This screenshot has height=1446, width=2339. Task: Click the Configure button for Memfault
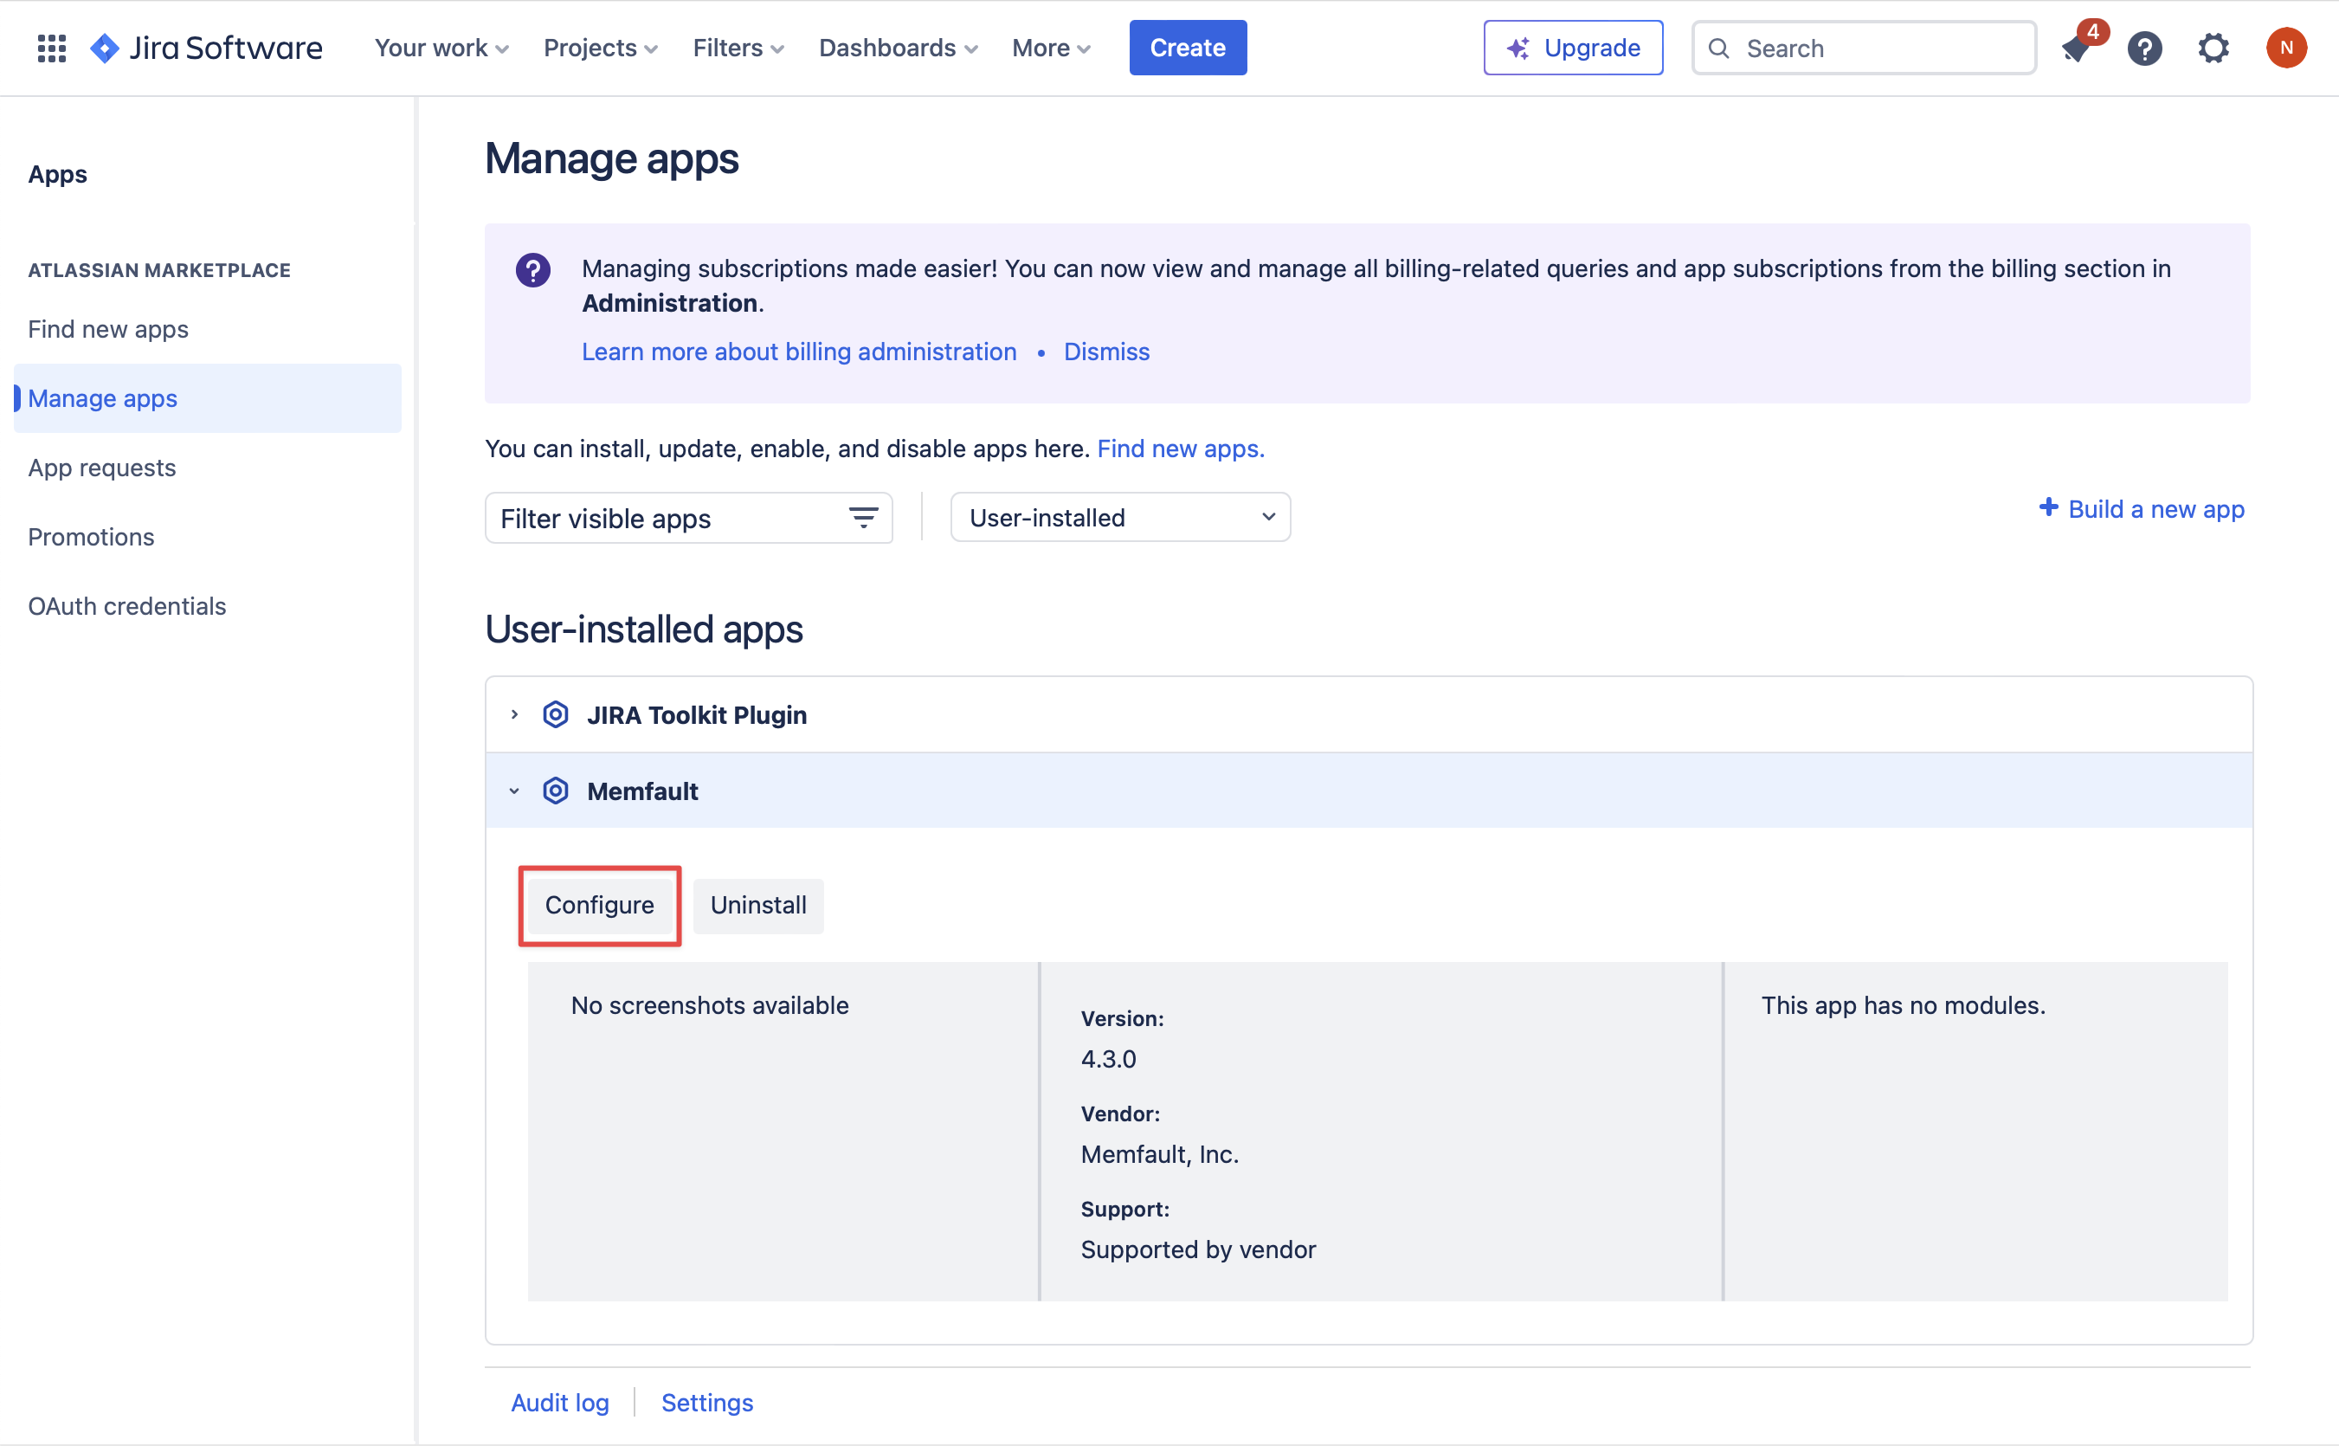tap(599, 905)
